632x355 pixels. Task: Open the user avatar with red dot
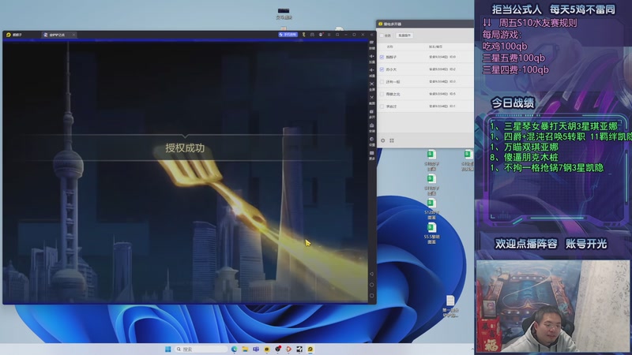321,35
